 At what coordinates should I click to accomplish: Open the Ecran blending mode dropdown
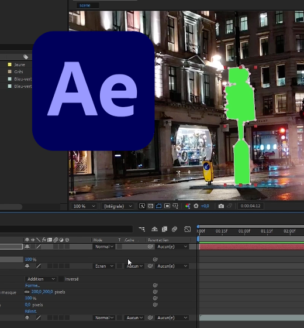pyautogui.click(x=104, y=266)
